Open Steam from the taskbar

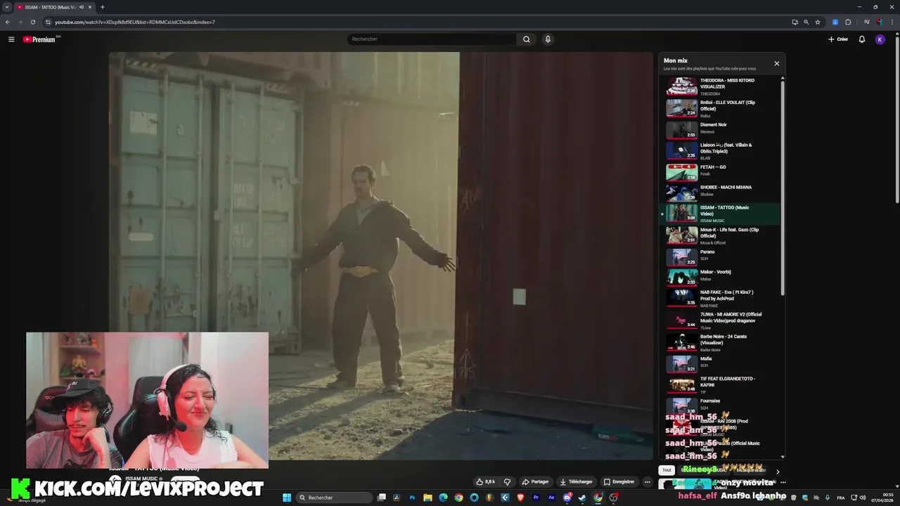click(x=582, y=498)
